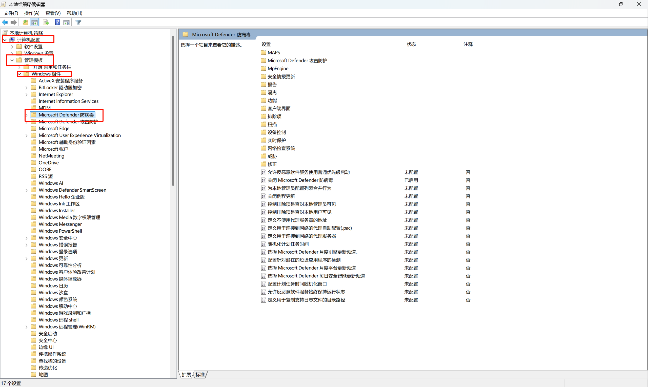Open the 查看(V) menu
This screenshot has width=648, height=387.
(53, 13)
